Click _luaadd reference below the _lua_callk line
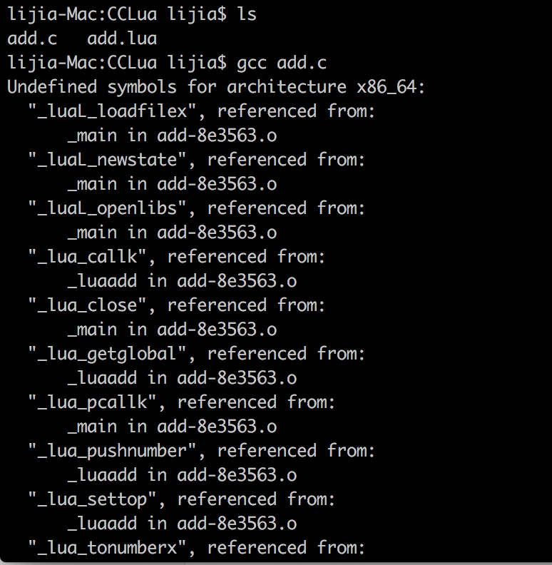This screenshot has height=565, width=552. 102,281
